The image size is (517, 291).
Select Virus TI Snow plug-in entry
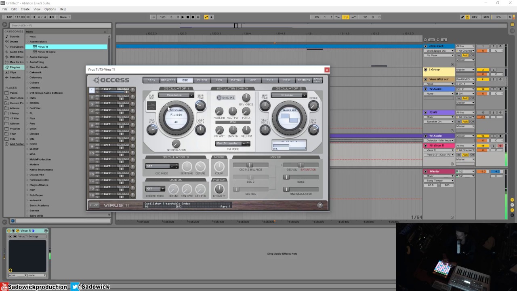pos(47,52)
